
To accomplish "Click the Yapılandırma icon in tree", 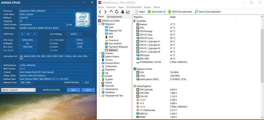I will [103, 89].
